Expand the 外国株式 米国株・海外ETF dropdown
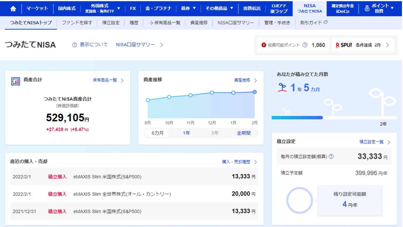 coord(118,8)
